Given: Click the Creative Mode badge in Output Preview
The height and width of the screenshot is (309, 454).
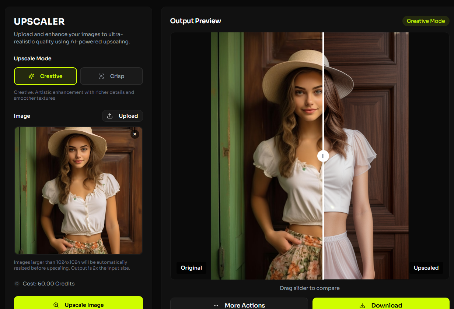Looking at the screenshot, I should (426, 21).
